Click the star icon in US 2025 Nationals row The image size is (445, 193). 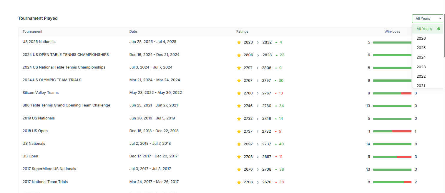[x=239, y=42]
